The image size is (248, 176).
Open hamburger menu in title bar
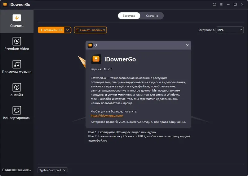[x=221, y=4]
